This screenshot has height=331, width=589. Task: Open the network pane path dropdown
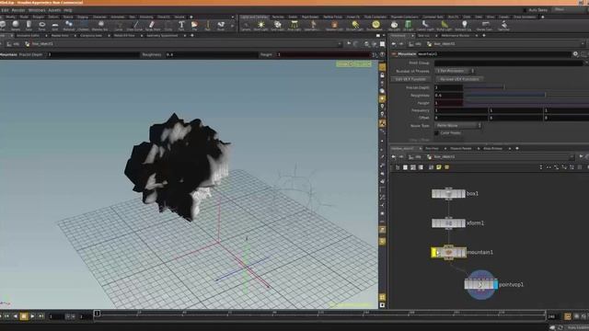point(572,157)
